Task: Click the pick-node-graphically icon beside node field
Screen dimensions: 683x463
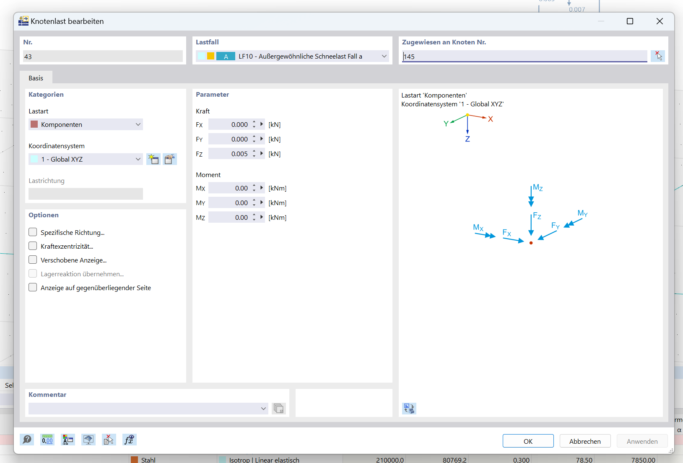Action: coord(658,56)
